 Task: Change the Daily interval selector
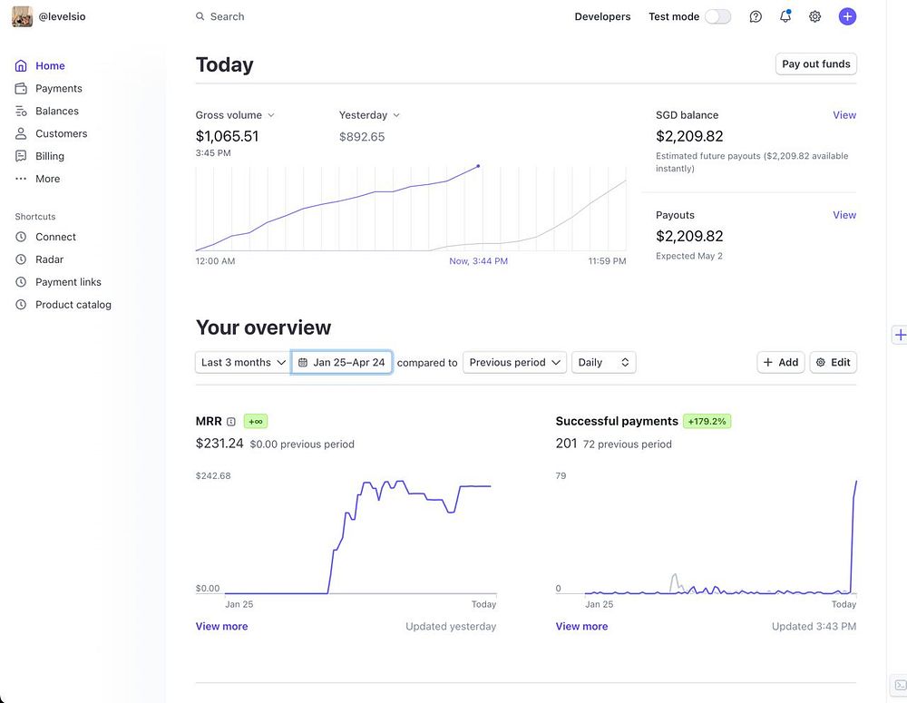(x=603, y=363)
